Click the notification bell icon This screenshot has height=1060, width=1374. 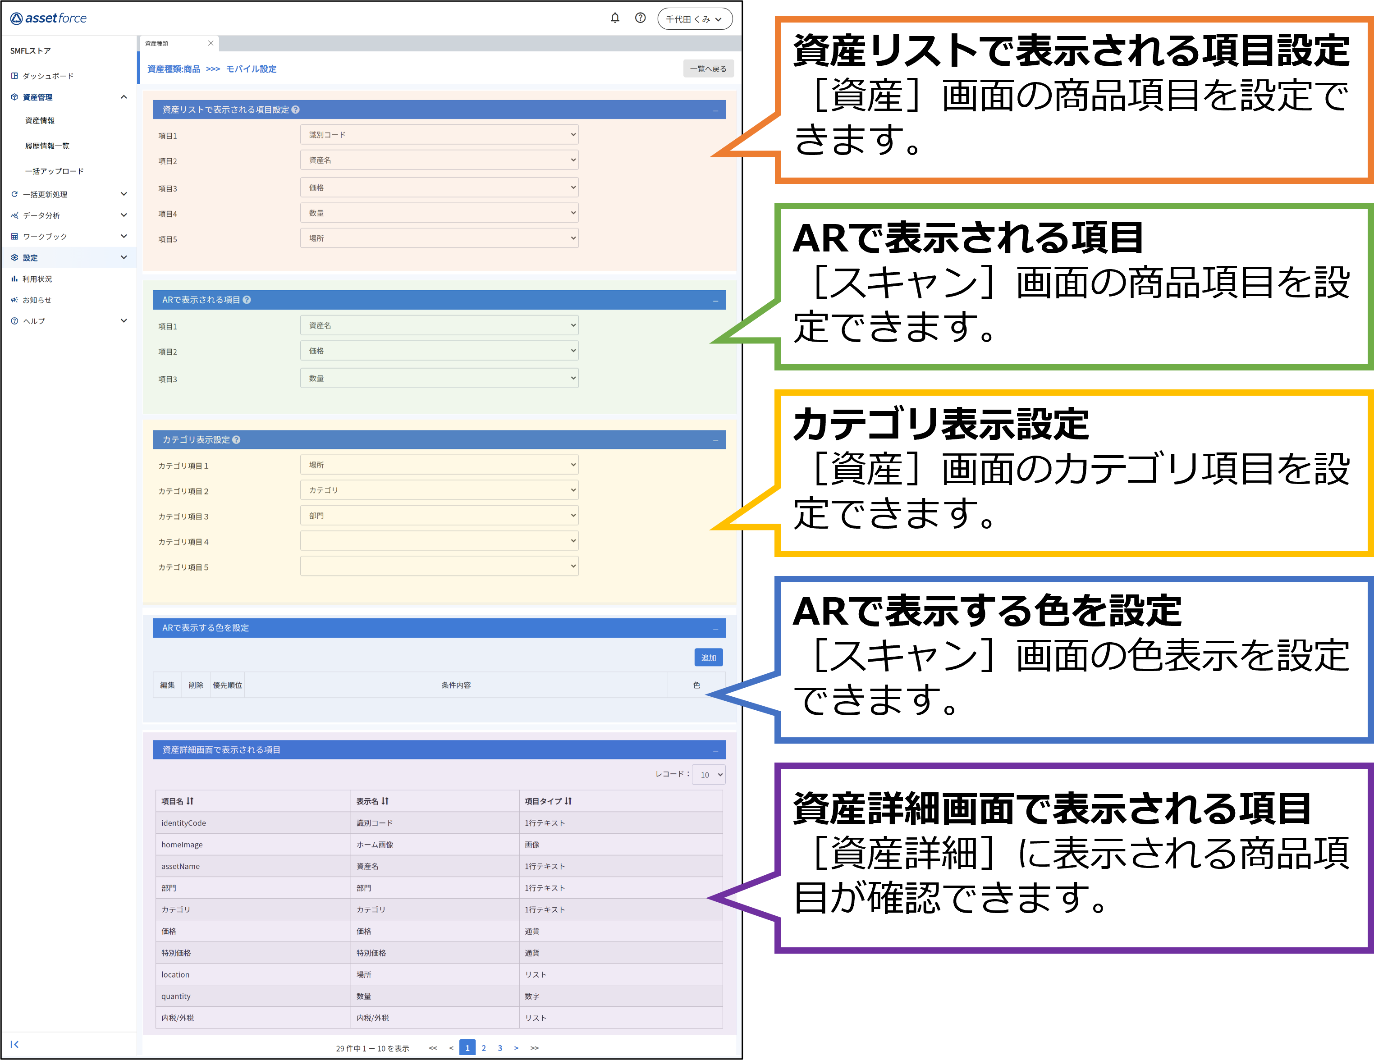(615, 18)
